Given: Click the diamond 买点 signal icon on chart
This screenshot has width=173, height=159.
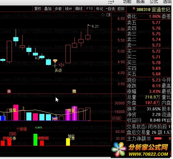Looking at the screenshot, I should pos(55,61).
